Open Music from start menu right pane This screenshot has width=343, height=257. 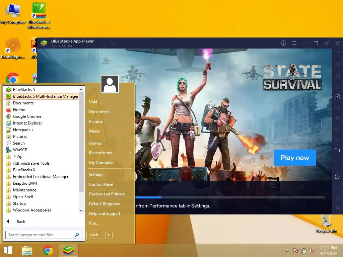point(110,131)
